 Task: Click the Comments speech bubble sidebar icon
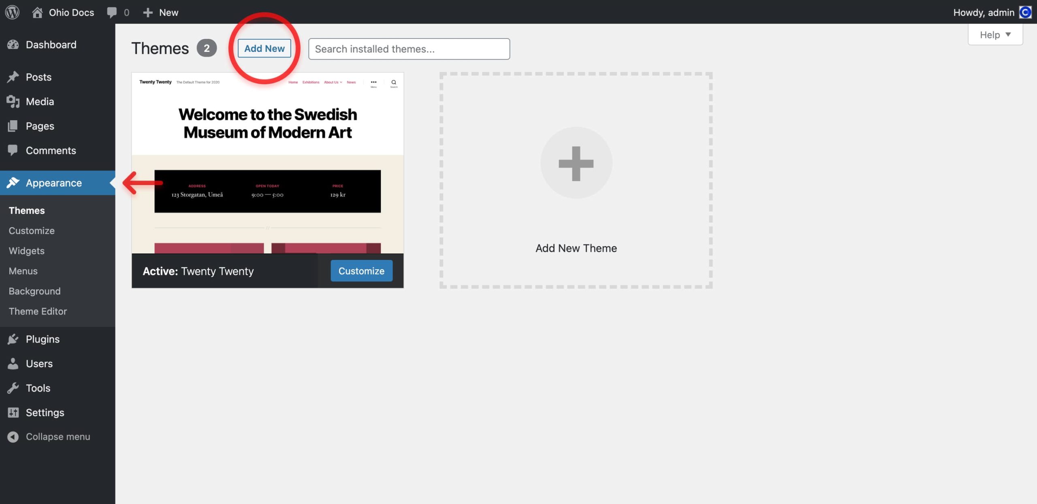pos(13,150)
